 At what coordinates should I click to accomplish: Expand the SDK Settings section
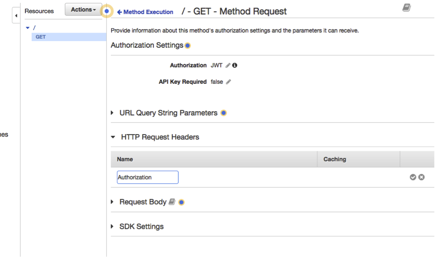(x=112, y=226)
